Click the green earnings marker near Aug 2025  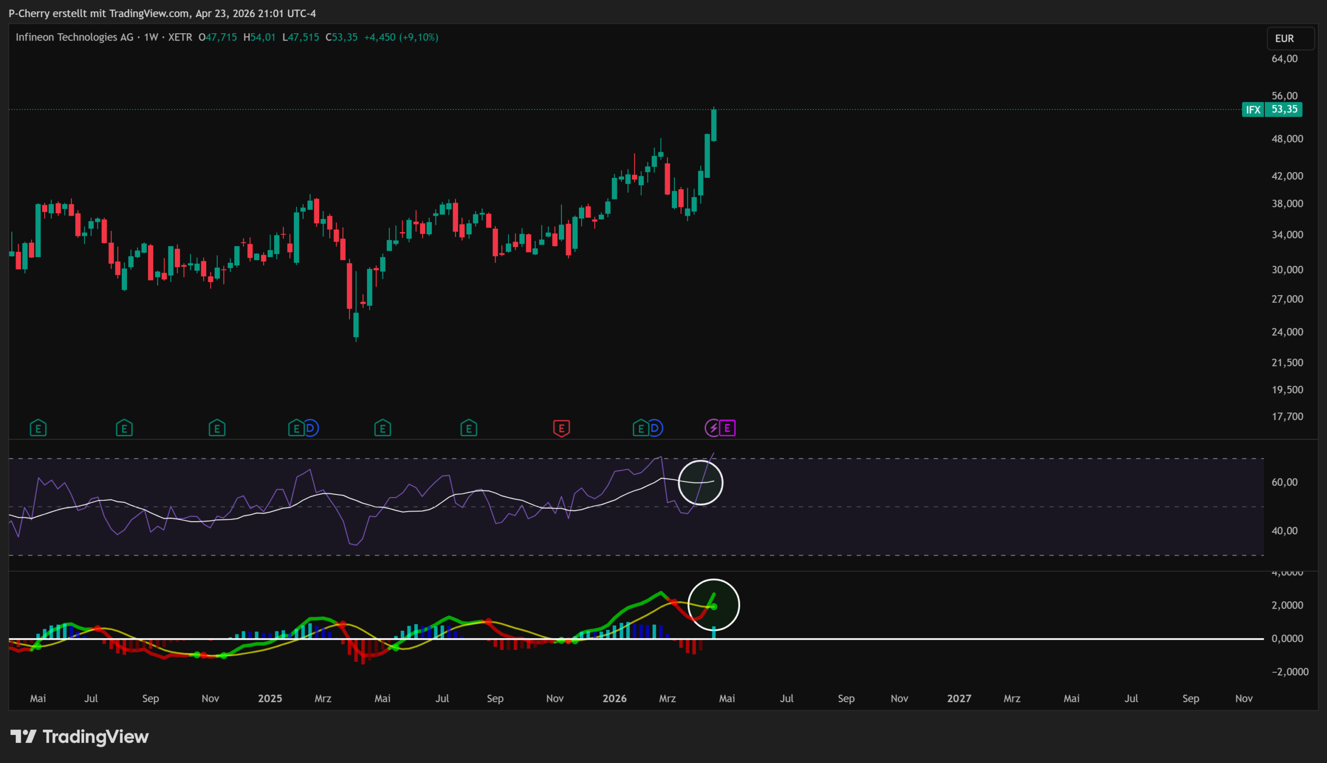coord(469,428)
